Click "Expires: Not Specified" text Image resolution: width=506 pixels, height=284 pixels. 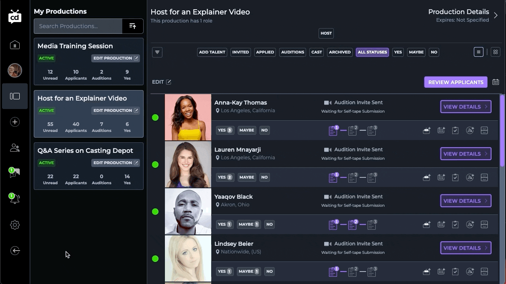(x=463, y=20)
